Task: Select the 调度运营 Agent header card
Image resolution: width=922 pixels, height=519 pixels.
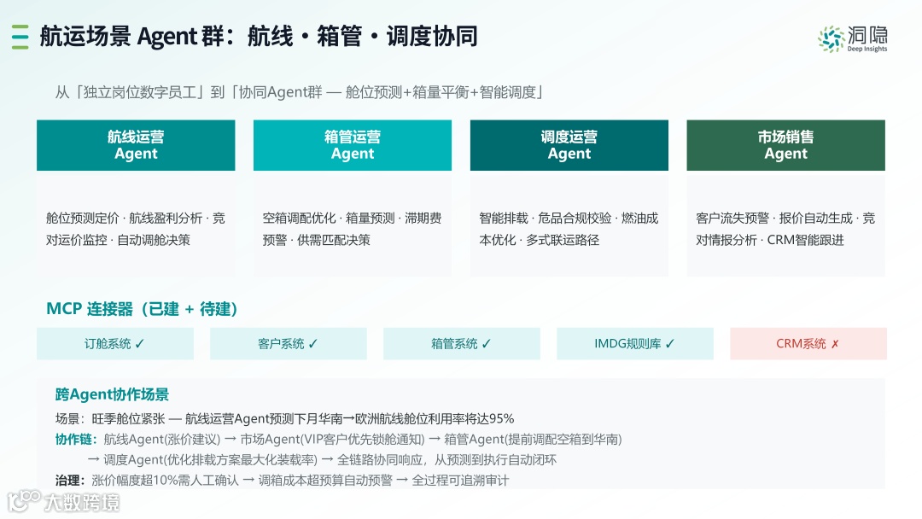Action: pyautogui.click(x=569, y=145)
